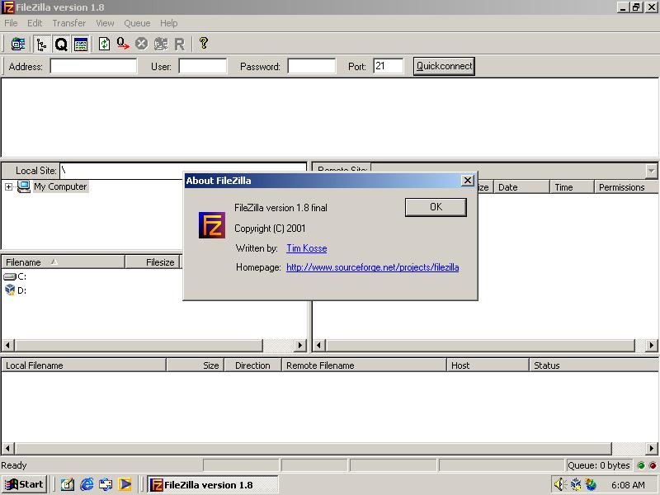The height and width of the screenshot is (495, 660).
Task: Click the User input field
Action: coord(203,66)
